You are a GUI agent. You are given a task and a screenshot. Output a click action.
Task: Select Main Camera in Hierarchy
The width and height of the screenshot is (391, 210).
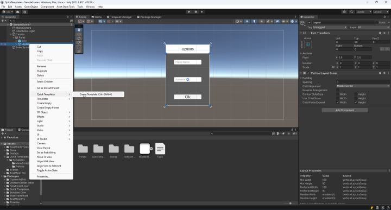click(x=23, y=28)
